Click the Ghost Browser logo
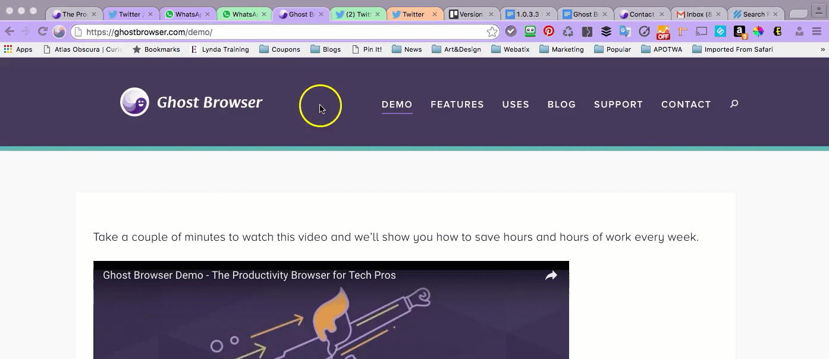The width and height of the screenshot is (829, 359). click(x=191, y=102)
